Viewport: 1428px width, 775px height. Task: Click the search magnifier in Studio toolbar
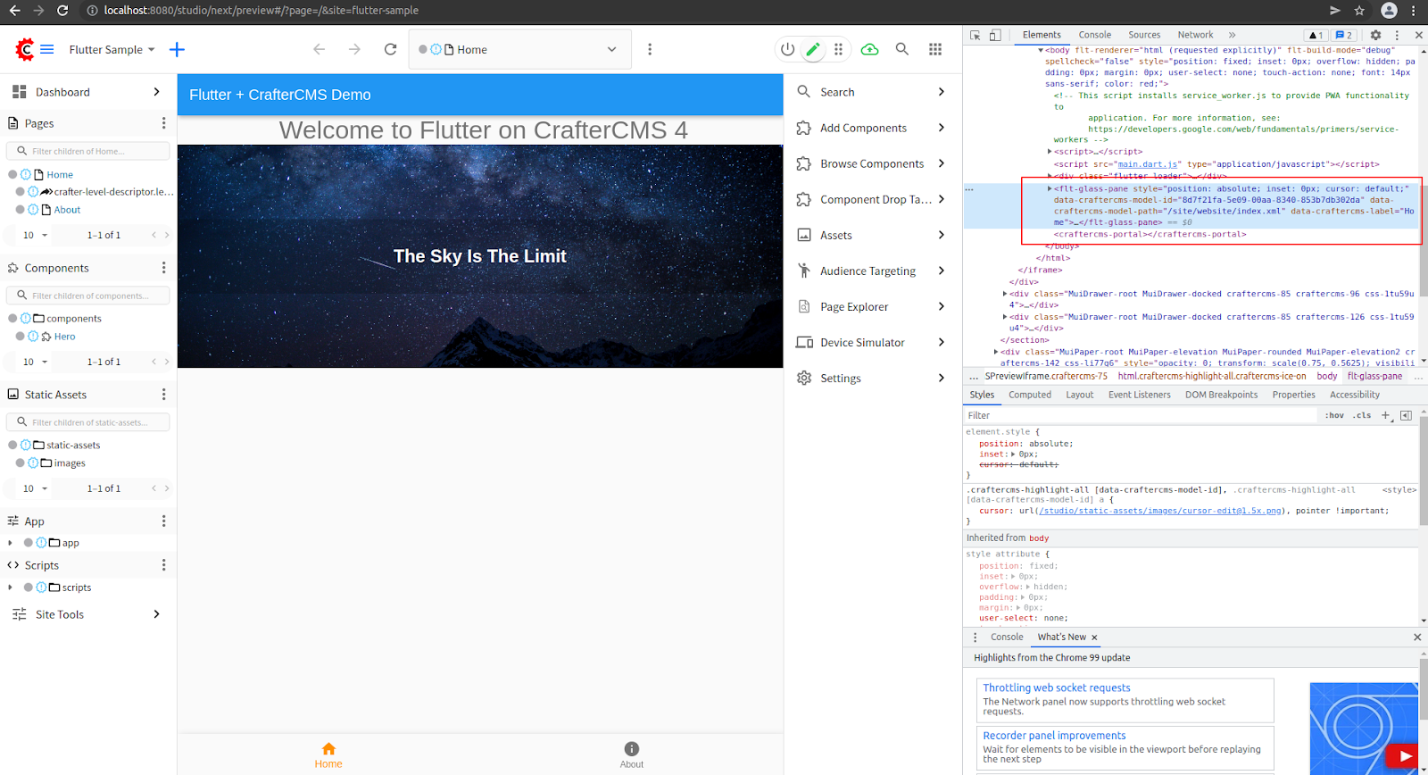(x=902, y=50)
